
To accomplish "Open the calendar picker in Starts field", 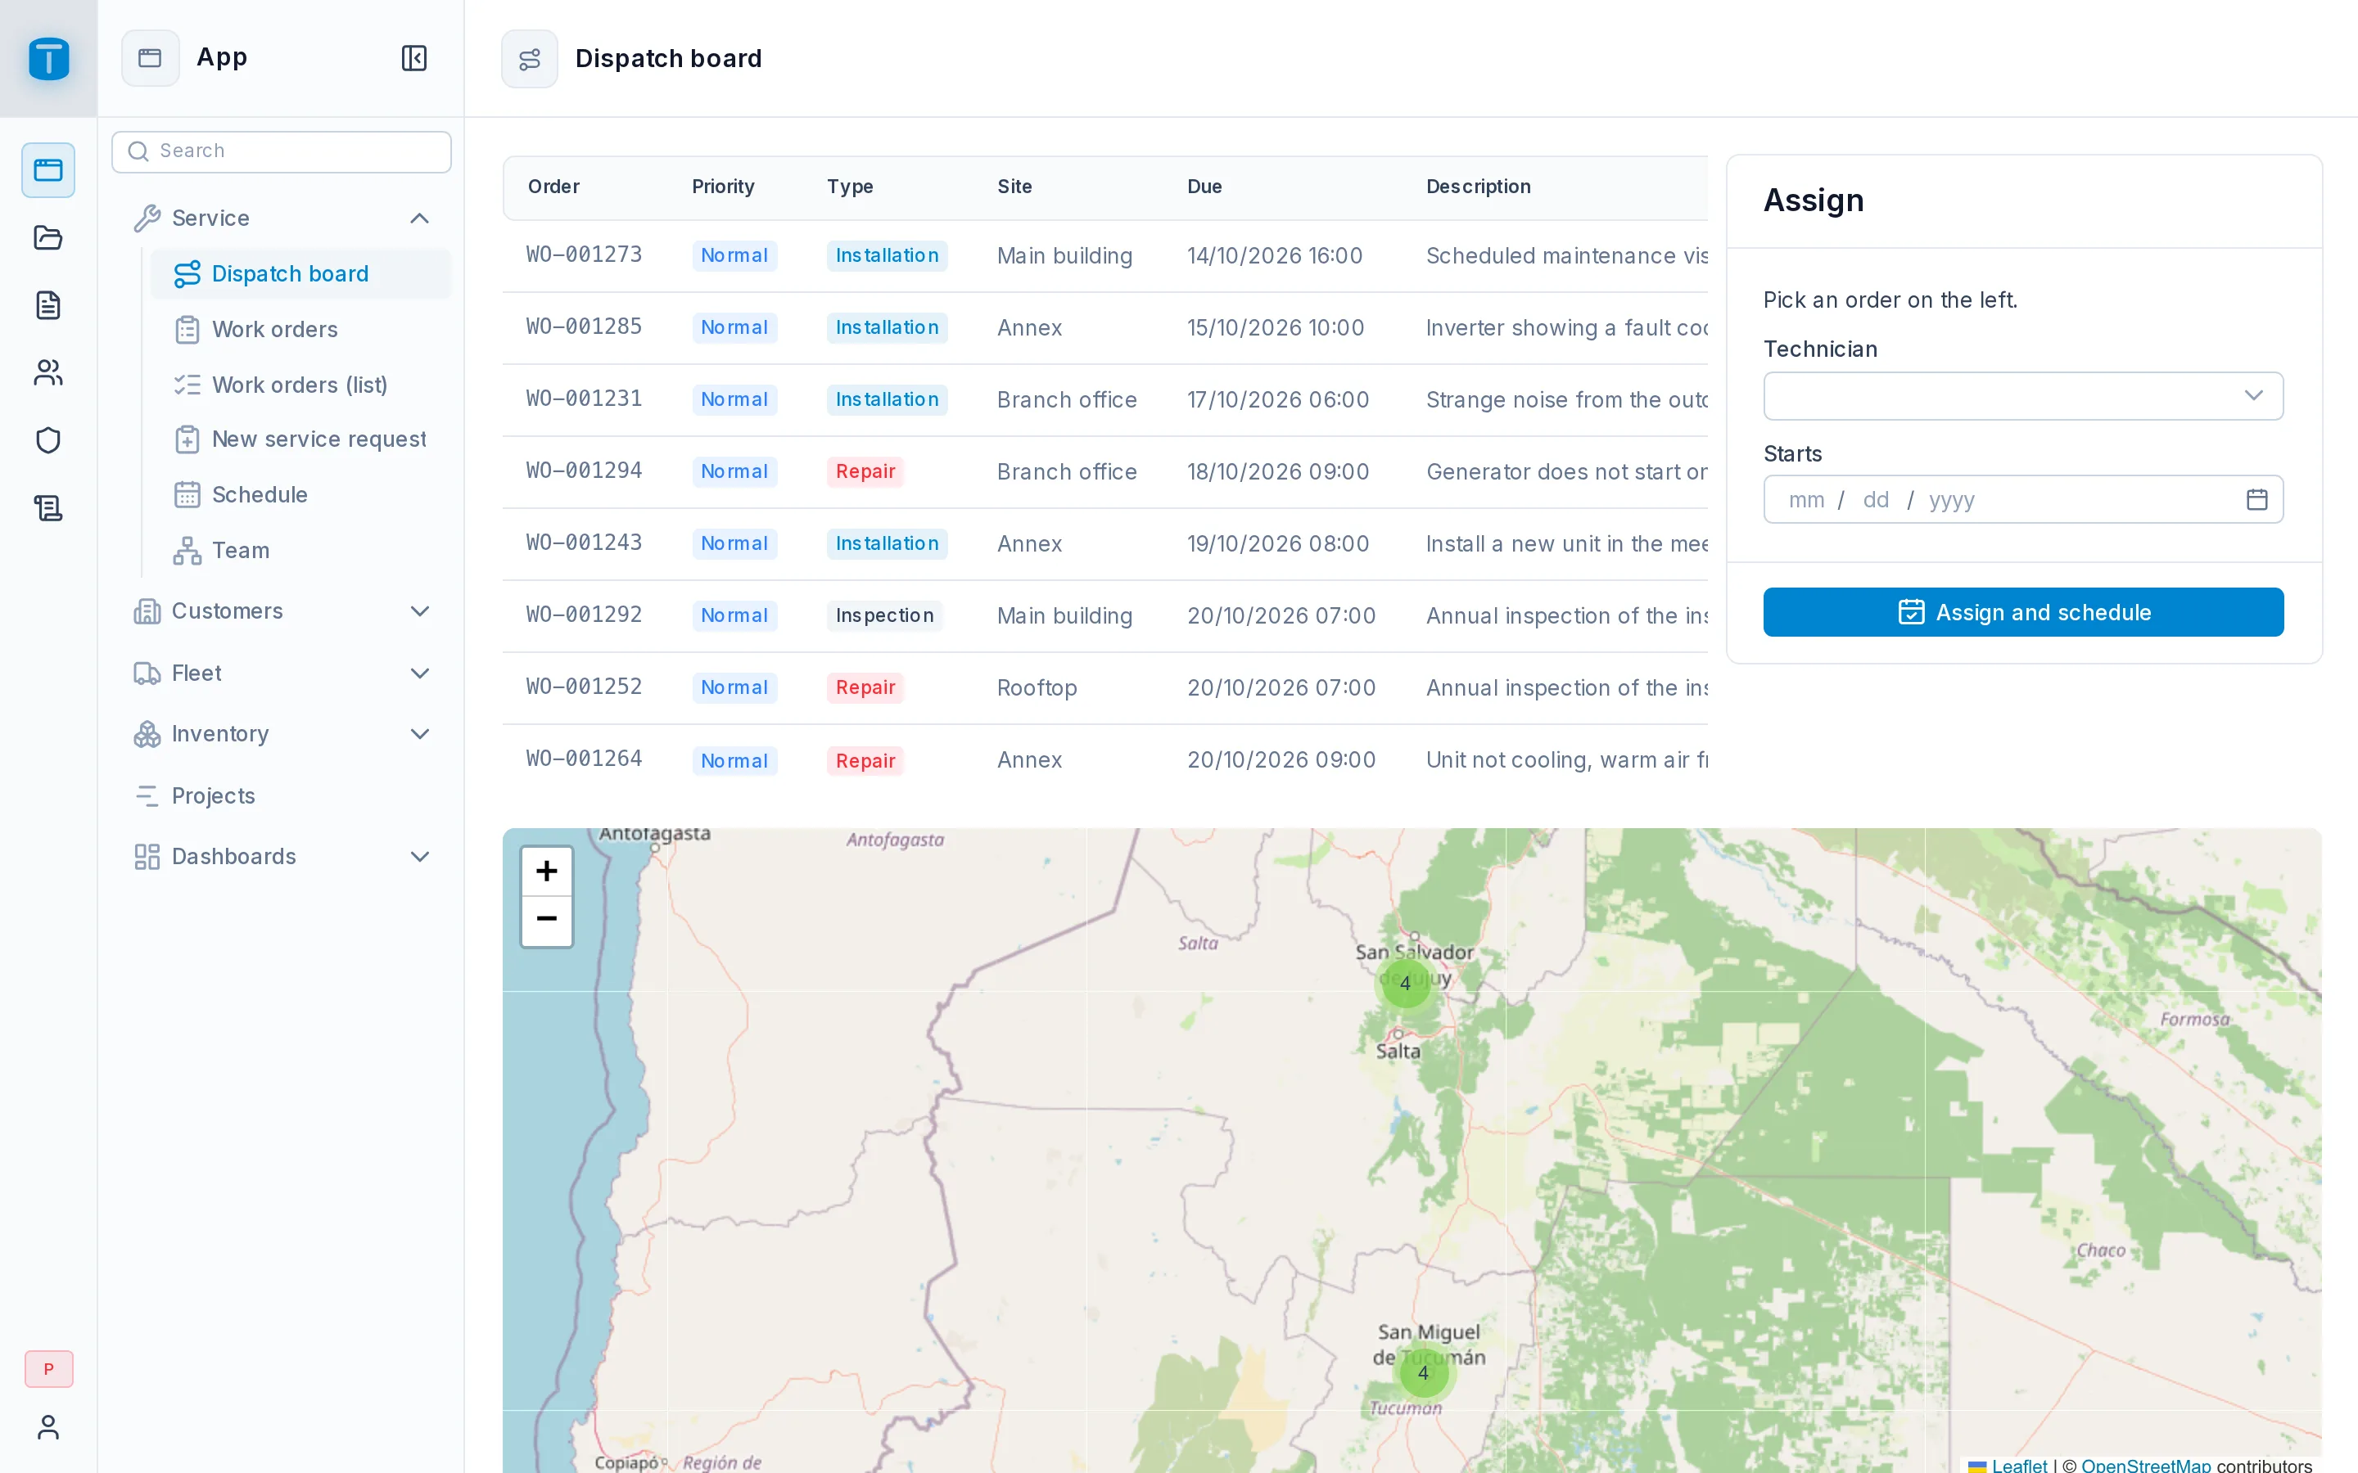I will [2256, 500].
